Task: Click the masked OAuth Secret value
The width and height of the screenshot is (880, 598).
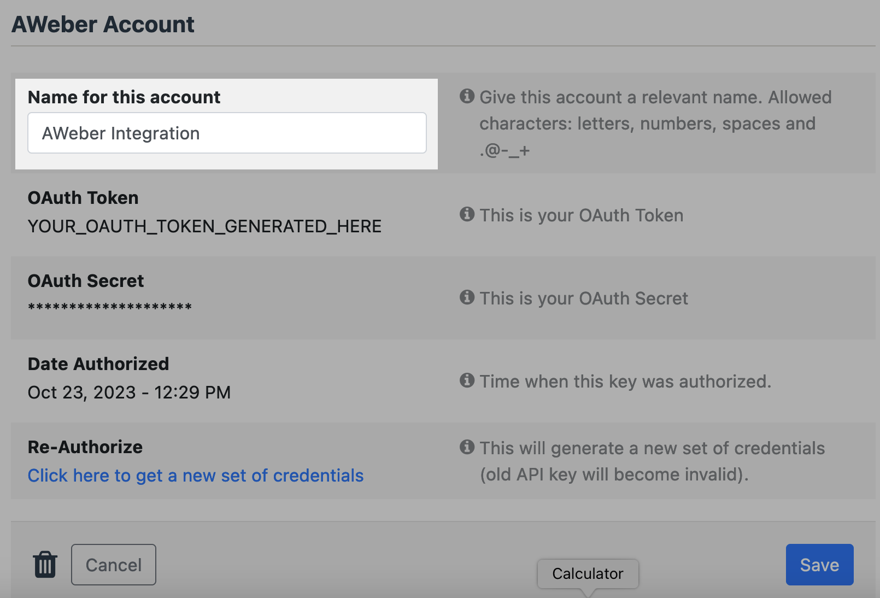Action: (x=109, y=306)
